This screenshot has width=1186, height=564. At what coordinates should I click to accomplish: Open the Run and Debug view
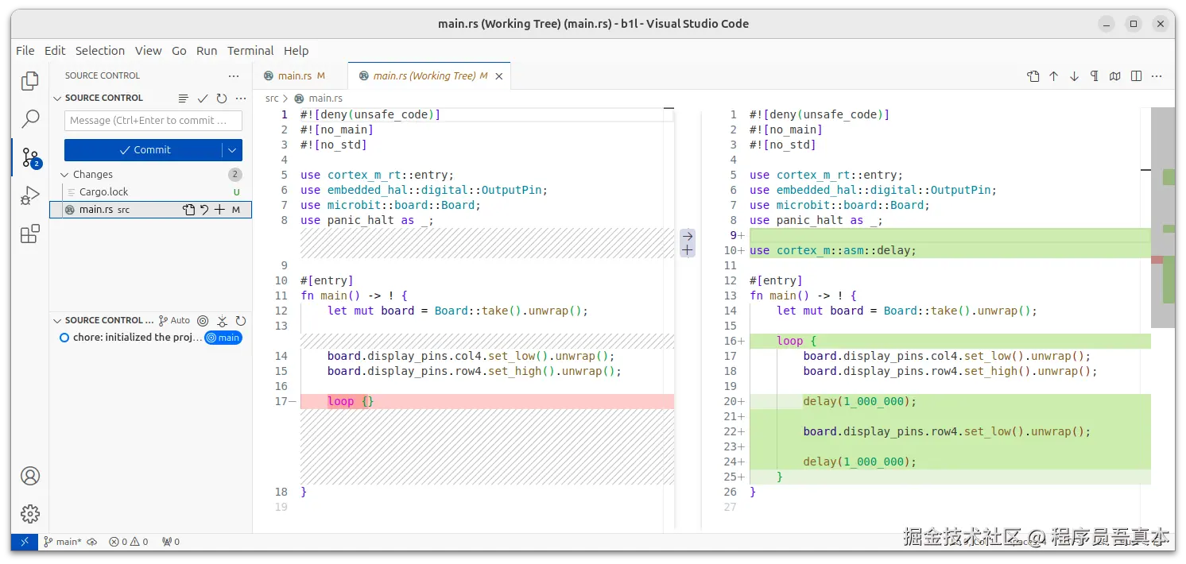click(30, 195)
